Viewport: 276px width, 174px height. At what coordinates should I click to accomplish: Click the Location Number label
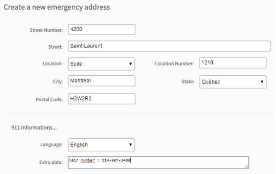[174, 63]
